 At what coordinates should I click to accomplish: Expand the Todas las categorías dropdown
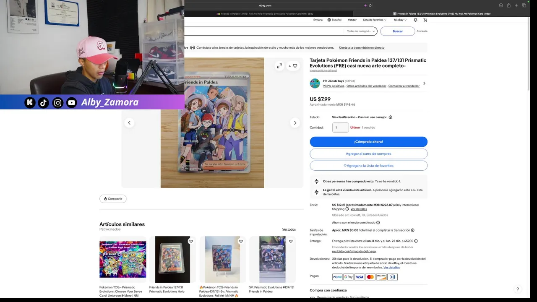(360, 31)
